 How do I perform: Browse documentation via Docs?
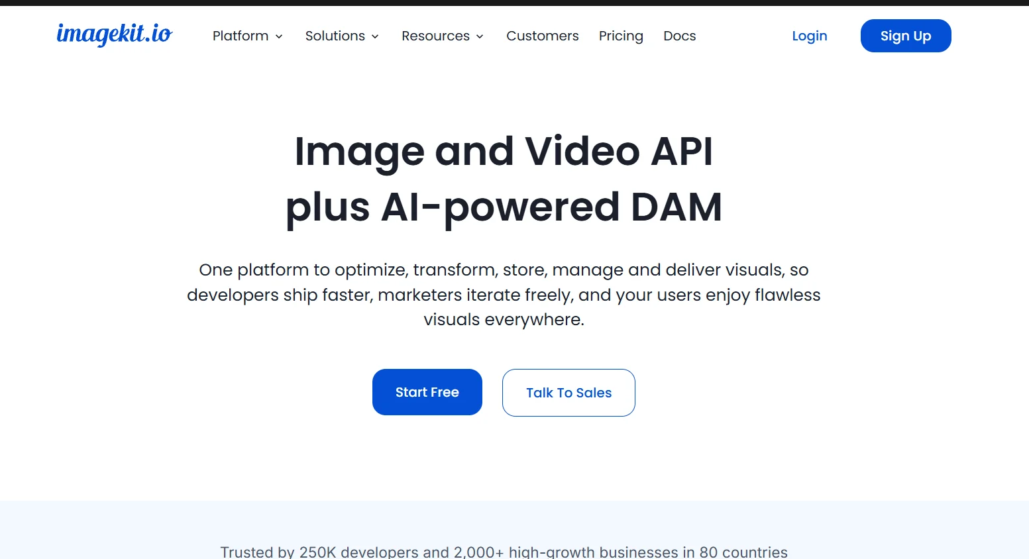tap(679, 36)
